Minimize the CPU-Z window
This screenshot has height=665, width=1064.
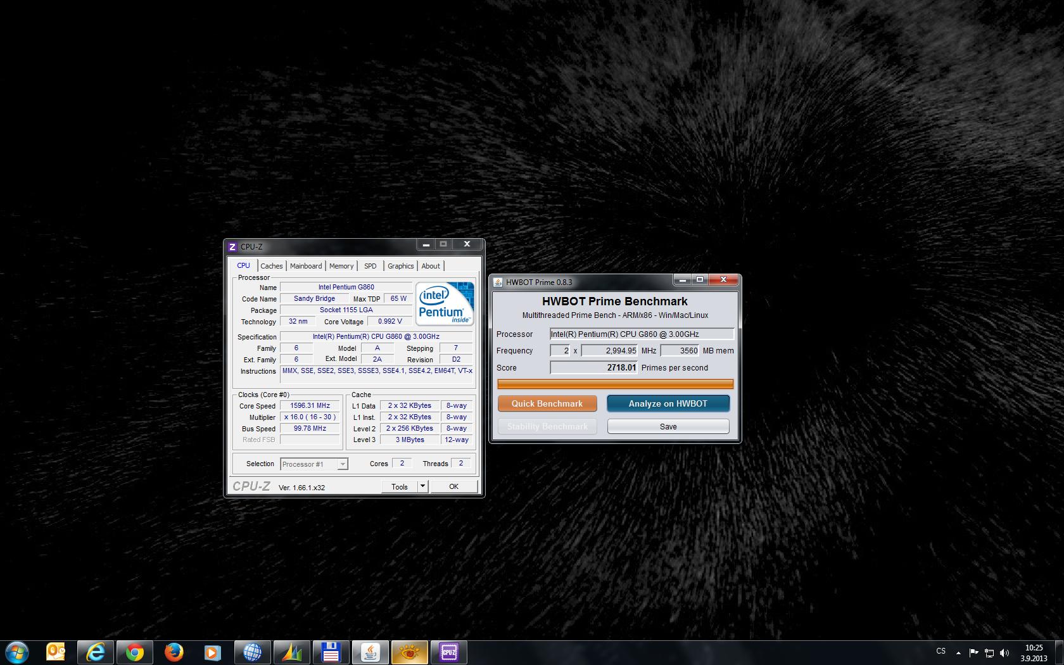pos(426,244)
